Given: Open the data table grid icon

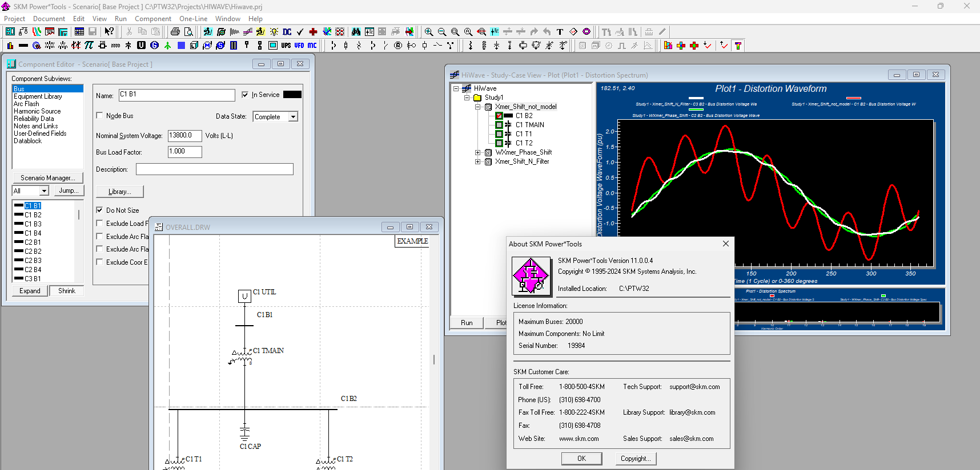Looking at the screenshot, I should pyautogui.click(x=79, y=32).
